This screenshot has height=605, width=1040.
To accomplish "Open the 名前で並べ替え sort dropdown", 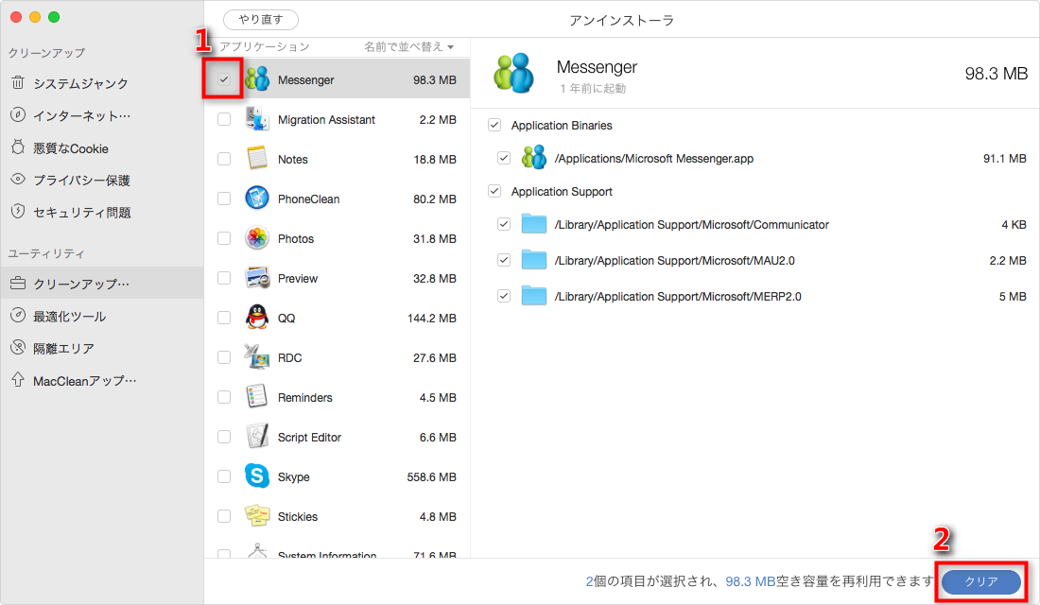I will (408, 46).
